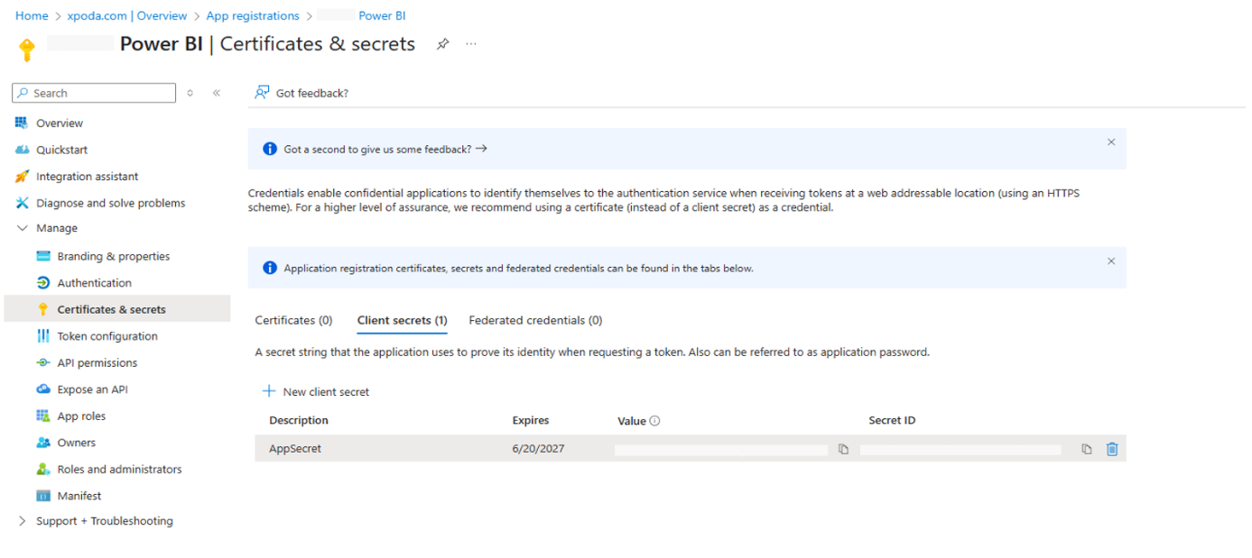
Task: Click the Got feedback icon
Action: (x=262, y=93)
